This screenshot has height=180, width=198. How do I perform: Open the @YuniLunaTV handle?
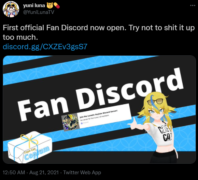39,12
